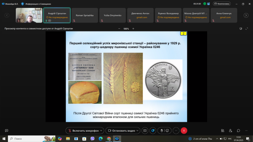Leave meeting with red X button
The image size is (253, 142).
pyautogui.click(x=184, y=131)
